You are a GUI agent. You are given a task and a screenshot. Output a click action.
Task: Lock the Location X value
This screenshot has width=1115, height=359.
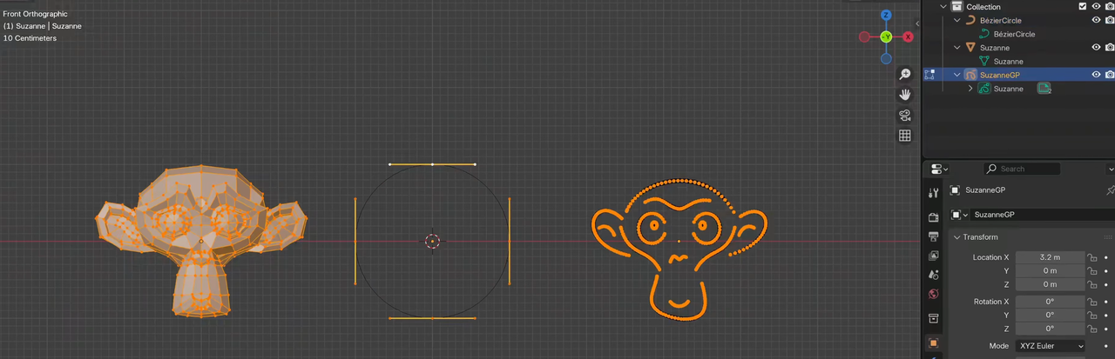[x=1091, y=257]
